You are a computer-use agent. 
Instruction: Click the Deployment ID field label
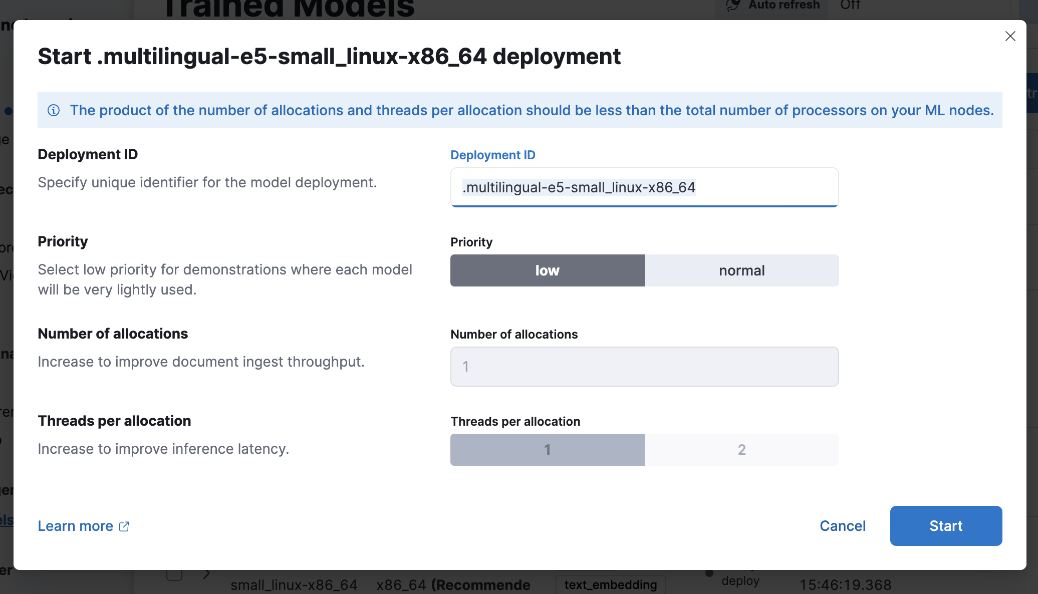pos(493,155)
